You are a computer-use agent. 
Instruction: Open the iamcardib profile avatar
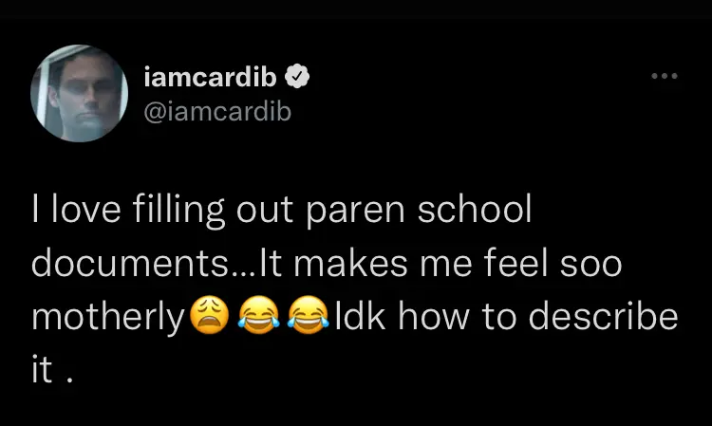[x=80, y=94]
